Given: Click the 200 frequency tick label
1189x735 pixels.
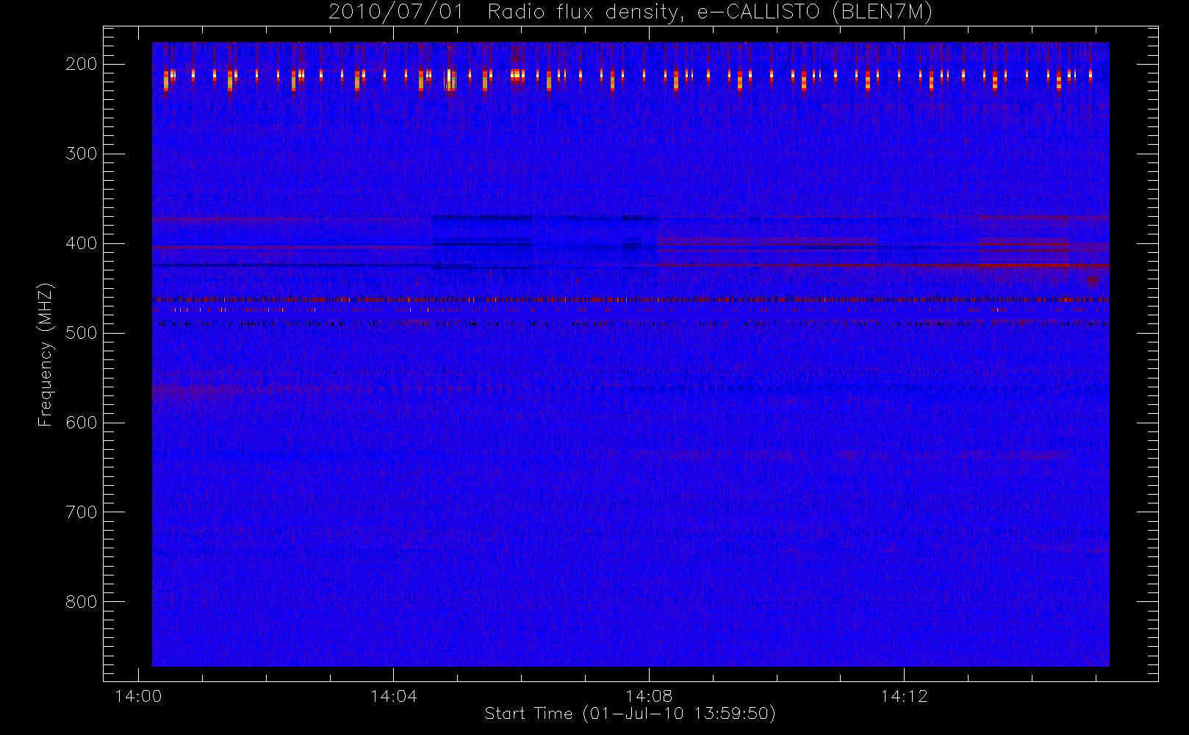Looking at the screenshot, I should (x=82, y=64).
